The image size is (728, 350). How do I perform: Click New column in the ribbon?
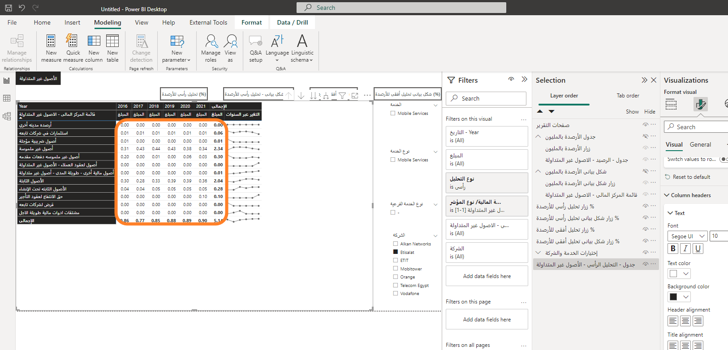(94, 48)
